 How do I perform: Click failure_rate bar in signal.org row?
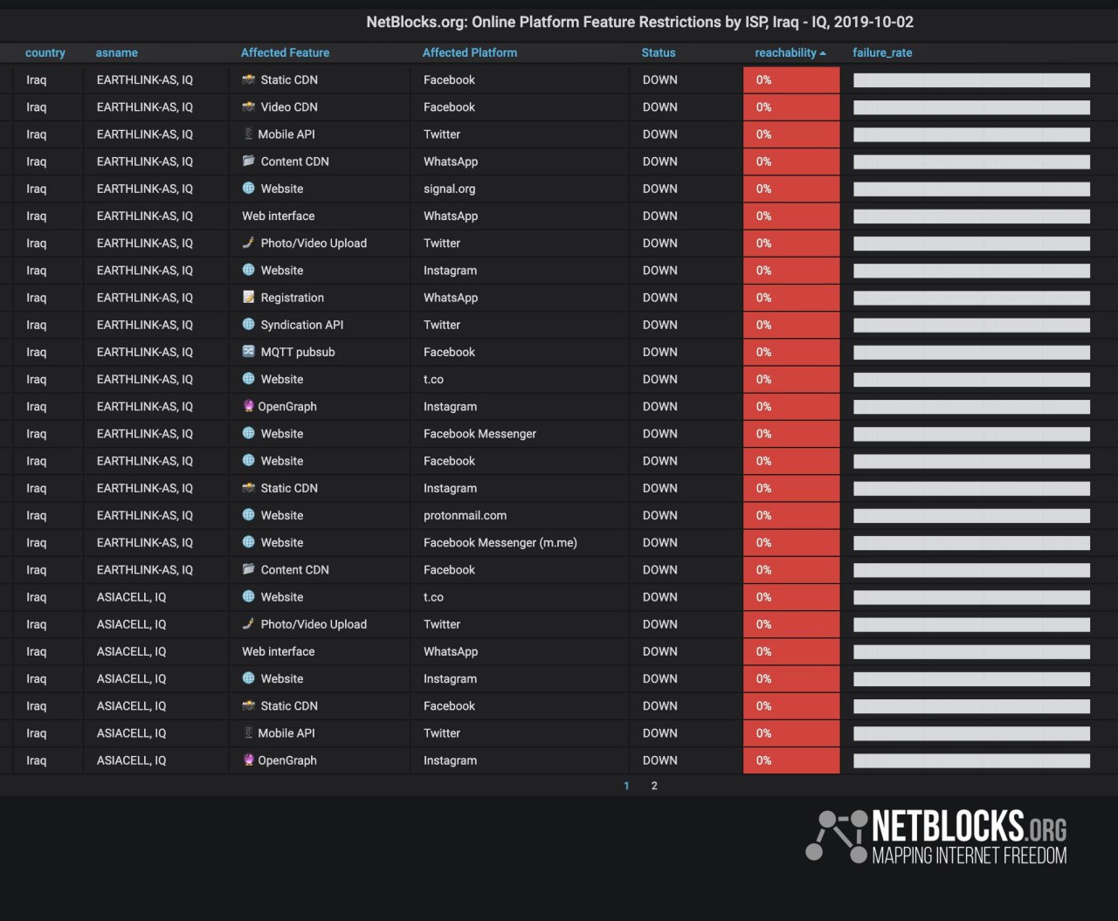[971, 189]
